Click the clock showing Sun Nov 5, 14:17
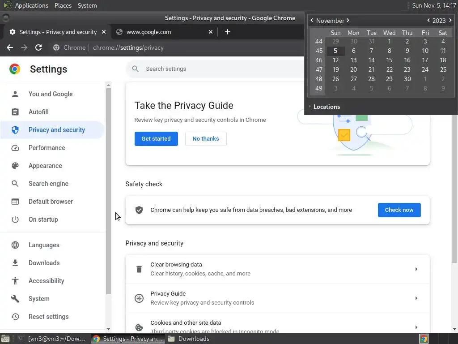This screenshot has height=344, width=458. click(x=434, y=5)
